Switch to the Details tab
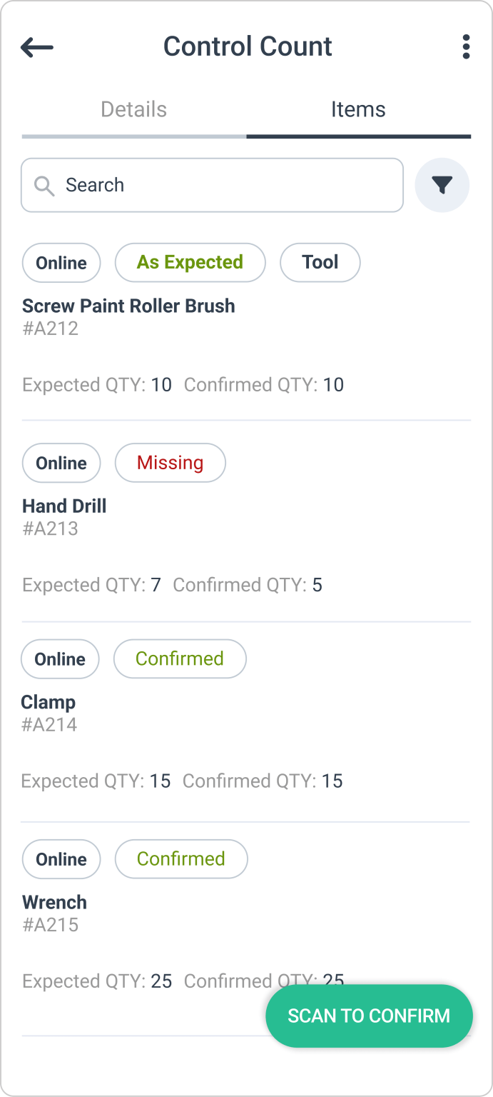 tap(133, 109)
